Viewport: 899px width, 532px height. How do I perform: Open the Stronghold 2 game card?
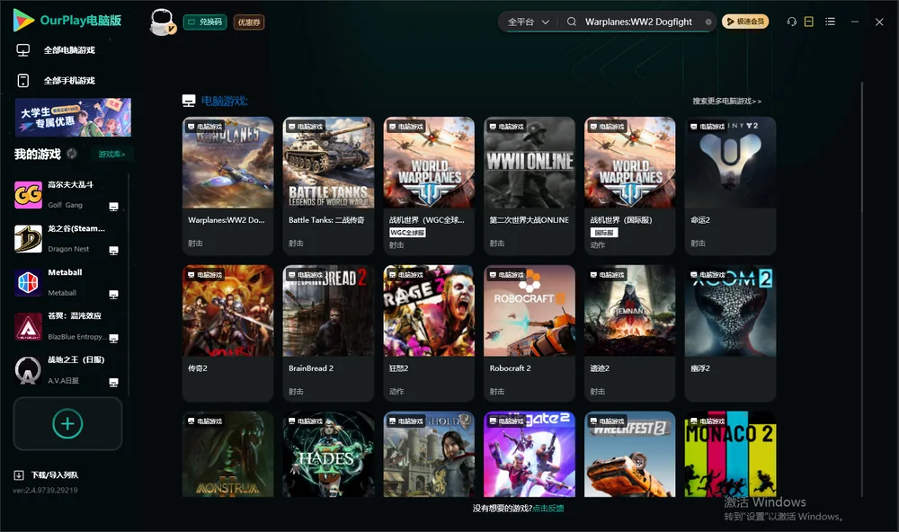pyautogui.click(x=429, y=454)
